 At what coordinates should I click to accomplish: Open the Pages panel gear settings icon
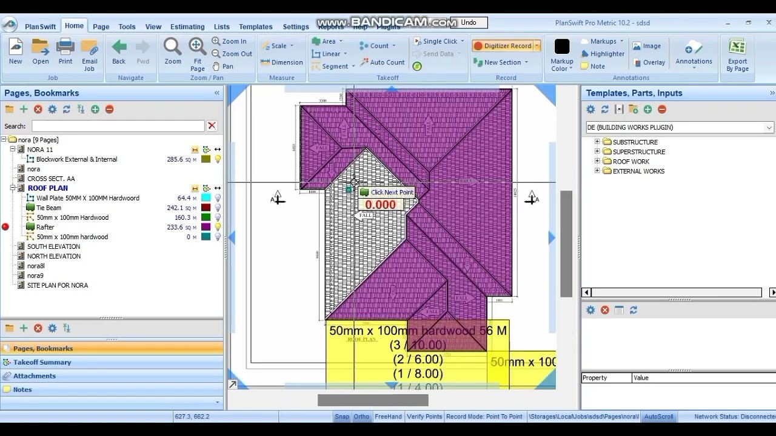(52, 110)
